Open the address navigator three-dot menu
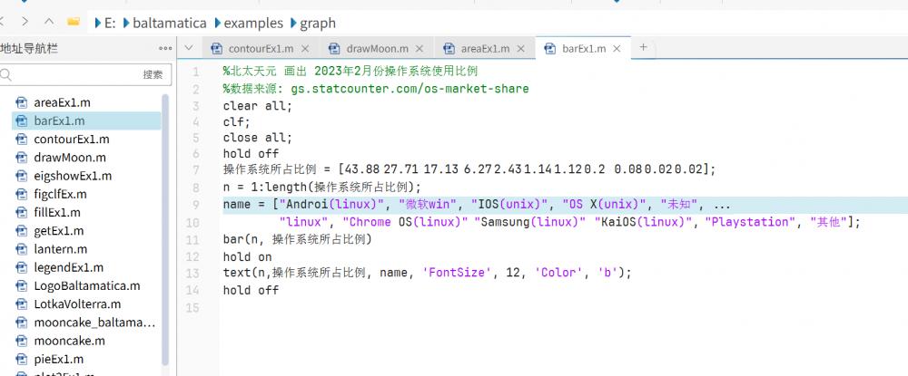Image resolution: width=908 pixels, height=376 pixels. [164, 49]
